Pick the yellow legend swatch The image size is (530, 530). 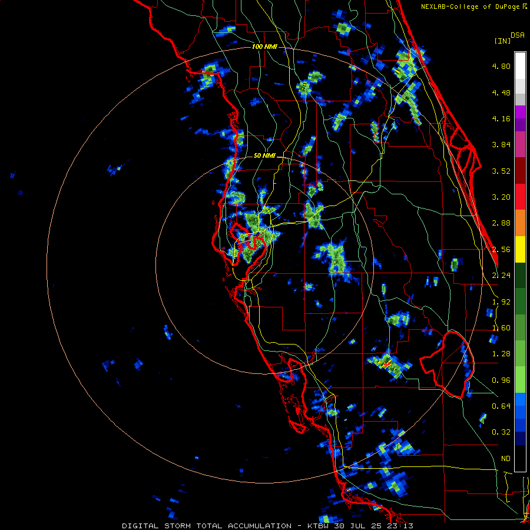(x=520, y=249)
